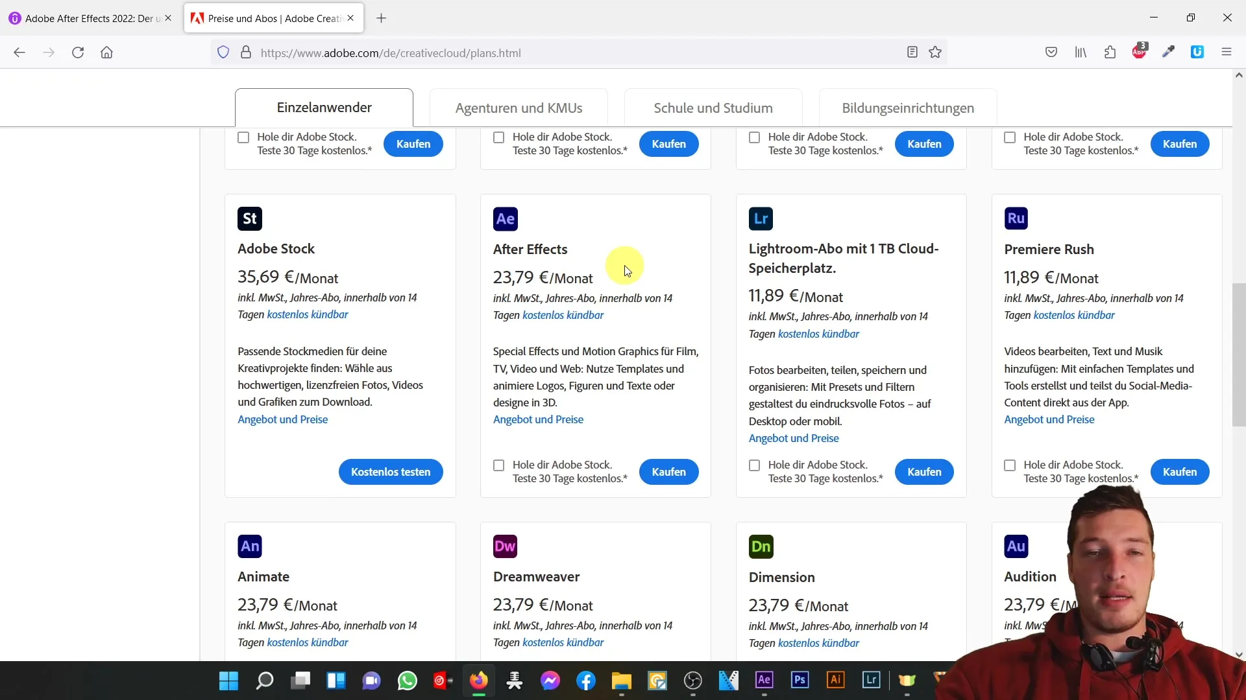
Task: Open a new browser tab
Action: pos(382,18)
